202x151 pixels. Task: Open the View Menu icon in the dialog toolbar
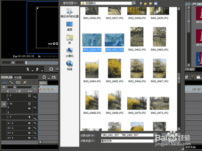156,4
